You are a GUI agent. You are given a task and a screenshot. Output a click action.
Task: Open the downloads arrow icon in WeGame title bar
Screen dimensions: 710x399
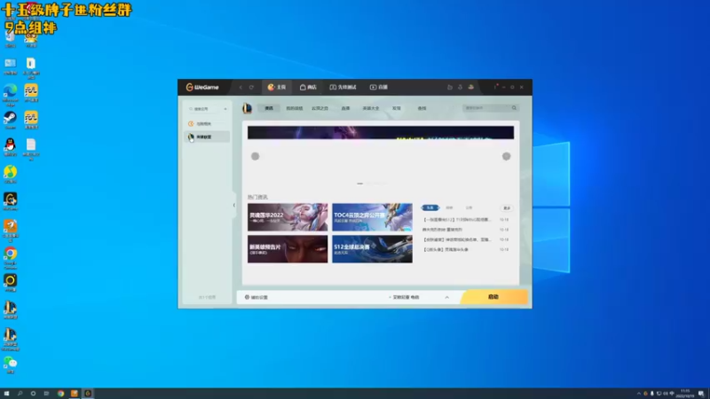coord(460,87)
